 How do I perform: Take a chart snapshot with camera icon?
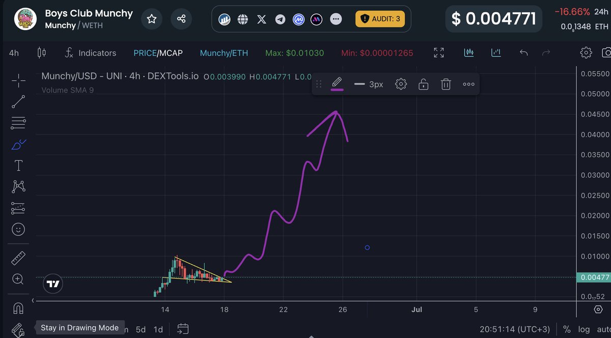606,52
